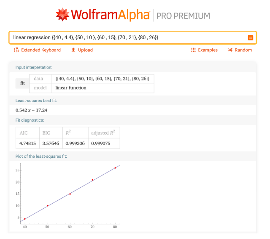Click the data list {{40, 4.4}, ...} cell
This screenshot has width=270, height=239.
[103, 79]
